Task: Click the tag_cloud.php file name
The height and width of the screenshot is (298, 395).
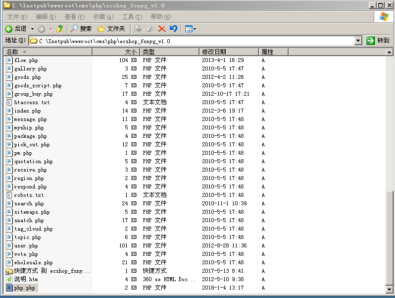Action: (x=34, y=229)
